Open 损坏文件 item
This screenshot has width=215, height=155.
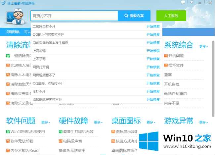[176, 65]
